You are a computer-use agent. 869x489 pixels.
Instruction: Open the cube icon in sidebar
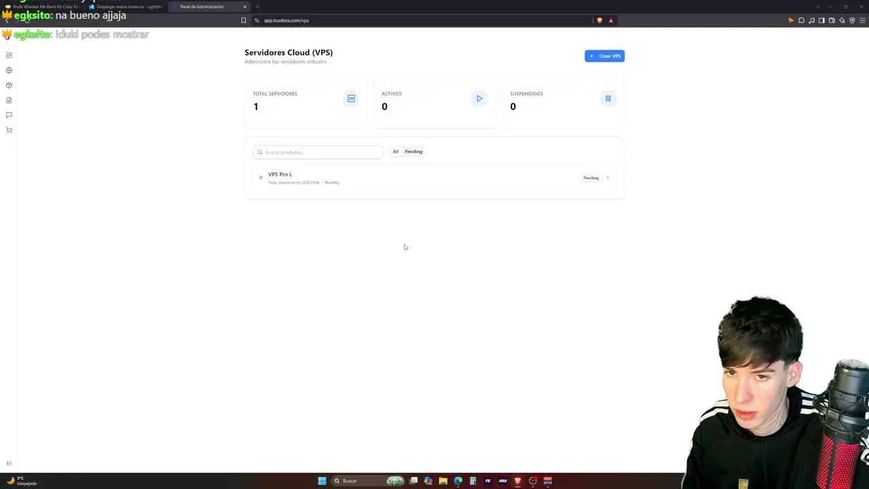pyautogui.click(x=9, y=85)
